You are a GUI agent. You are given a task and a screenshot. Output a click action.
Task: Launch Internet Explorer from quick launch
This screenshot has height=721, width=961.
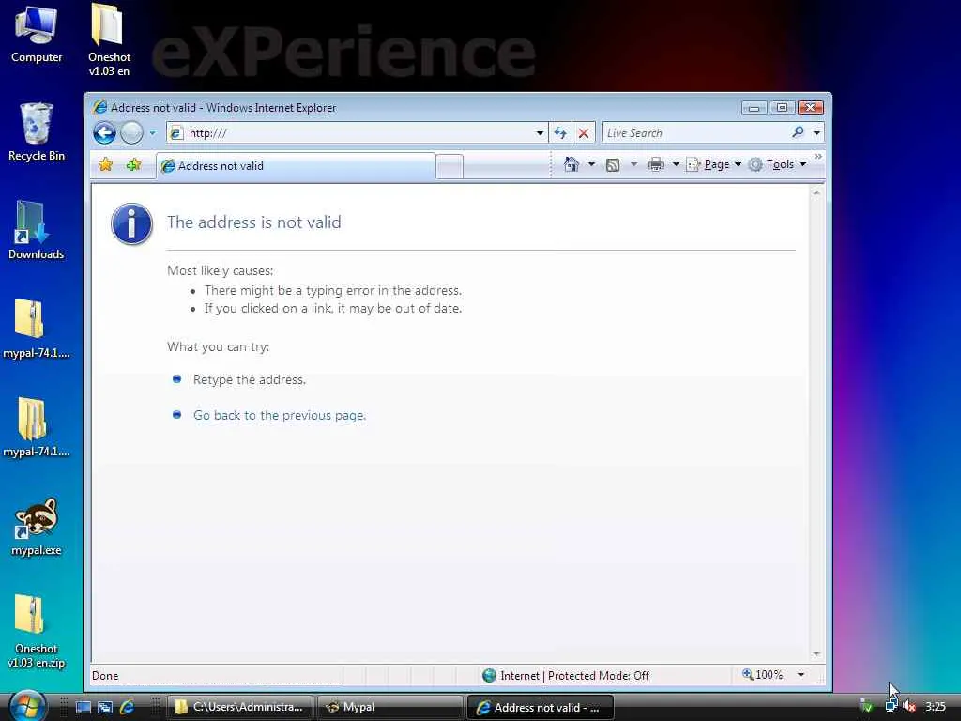point(127,707)
